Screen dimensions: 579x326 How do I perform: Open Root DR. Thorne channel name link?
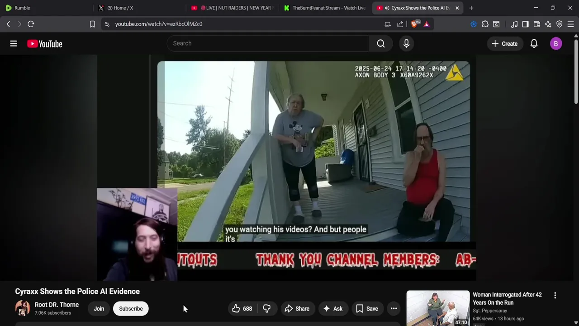[x=57, y=305]
